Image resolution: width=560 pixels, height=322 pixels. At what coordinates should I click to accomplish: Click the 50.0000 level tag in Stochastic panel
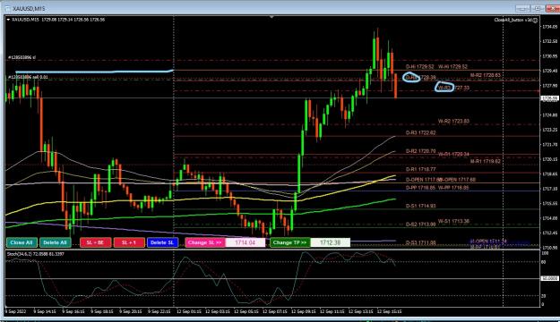point(549,278)
